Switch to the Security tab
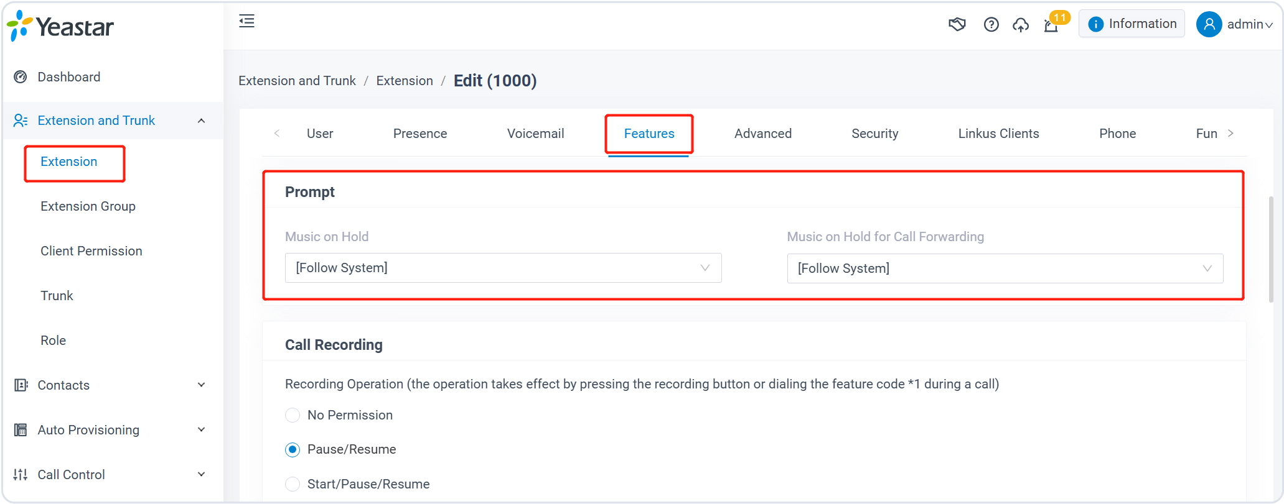 [x=875, y=134]
